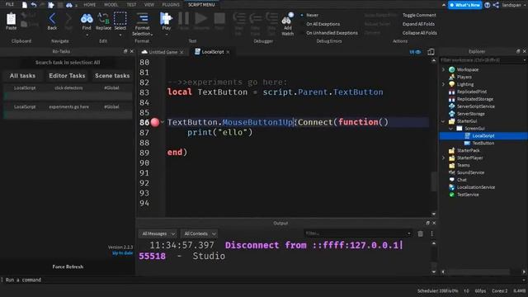Click the new file icon in quick access bar

[x=25, y=5]
